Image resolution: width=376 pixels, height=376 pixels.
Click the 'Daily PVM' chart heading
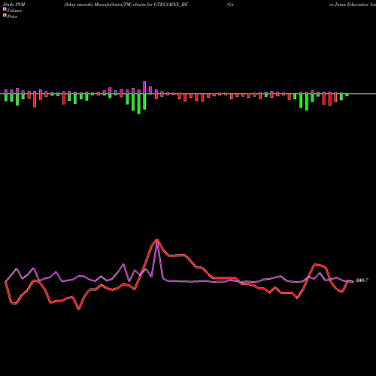[14, 5]
